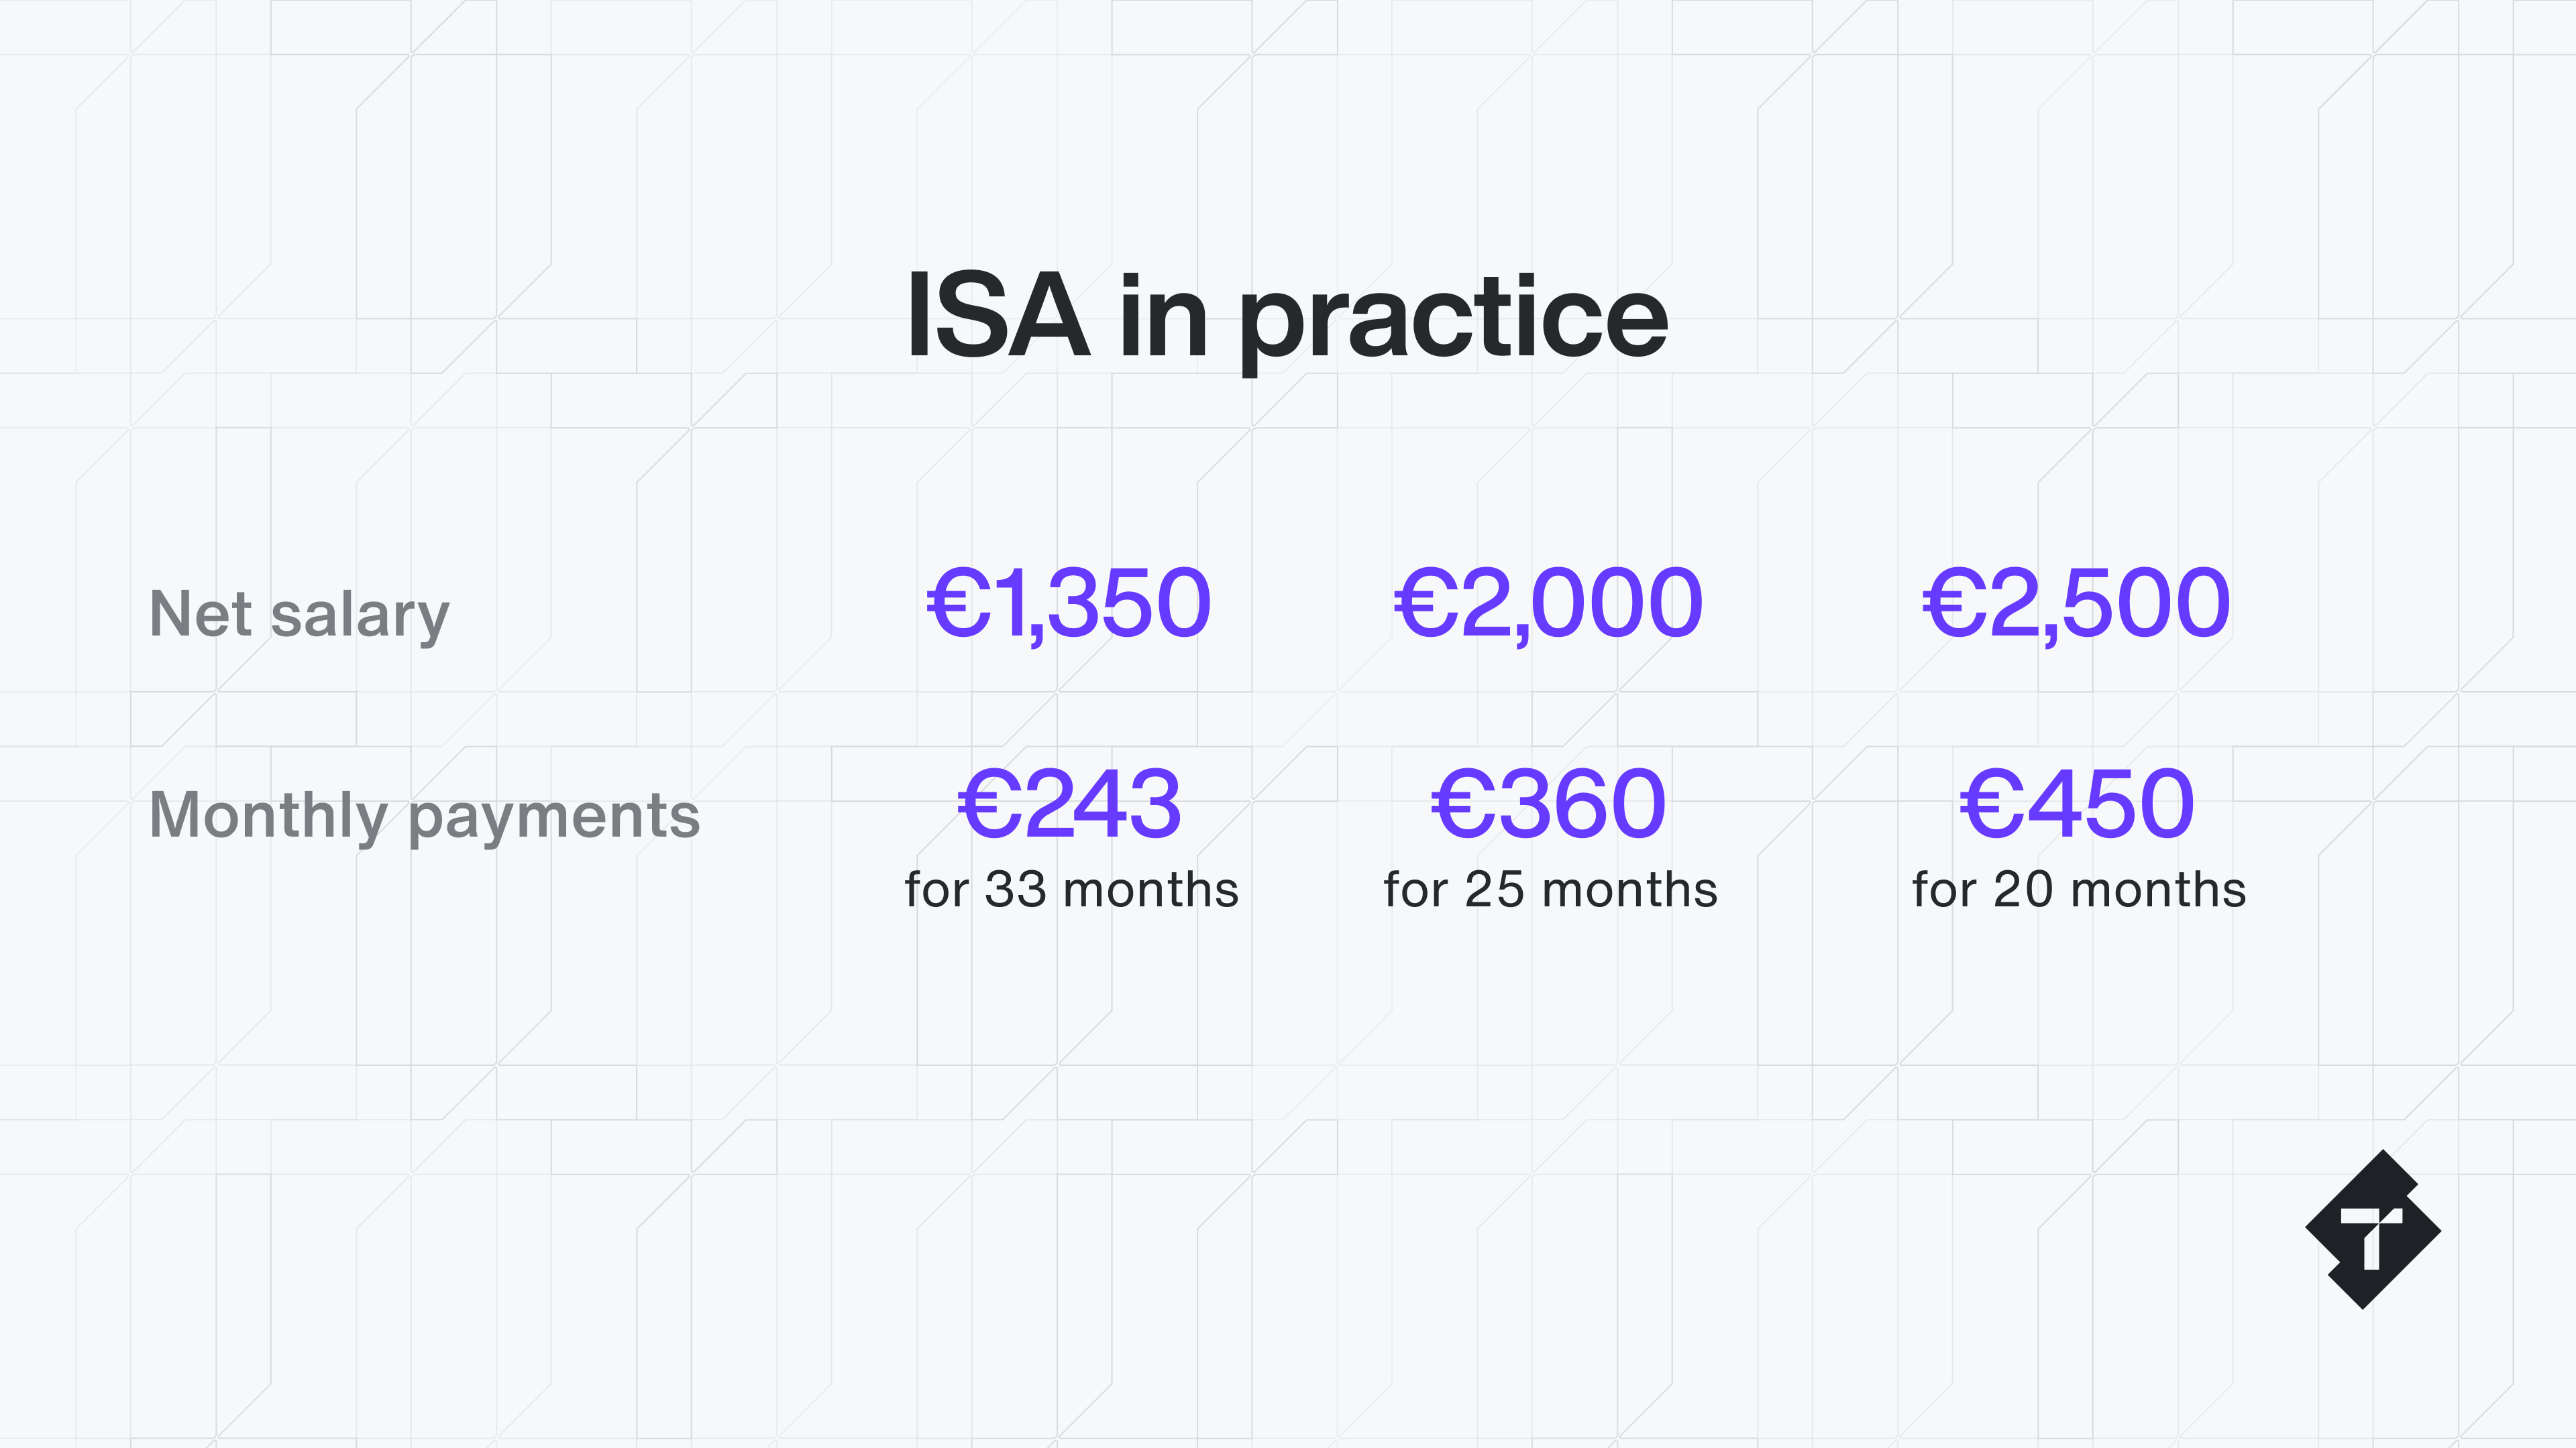Select the 'for 25 months' caption
Viewport: 2576px width, 1448px height.
[x=1550, y=890]
